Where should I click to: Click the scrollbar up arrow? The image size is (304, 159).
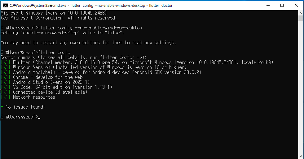point(301,13)
